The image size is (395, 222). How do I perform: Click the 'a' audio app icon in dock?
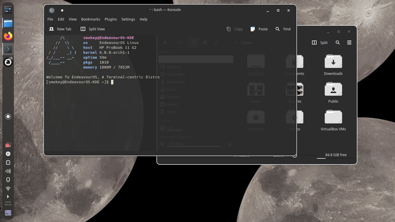8,62
